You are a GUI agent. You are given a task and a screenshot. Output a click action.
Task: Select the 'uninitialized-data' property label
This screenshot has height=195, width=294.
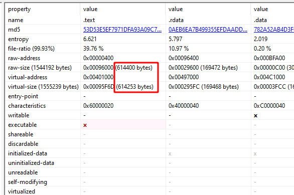tap(31, 163)
